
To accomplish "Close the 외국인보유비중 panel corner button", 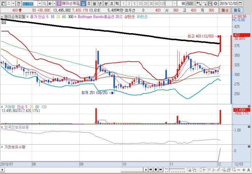I will click(x=249, y=127).
